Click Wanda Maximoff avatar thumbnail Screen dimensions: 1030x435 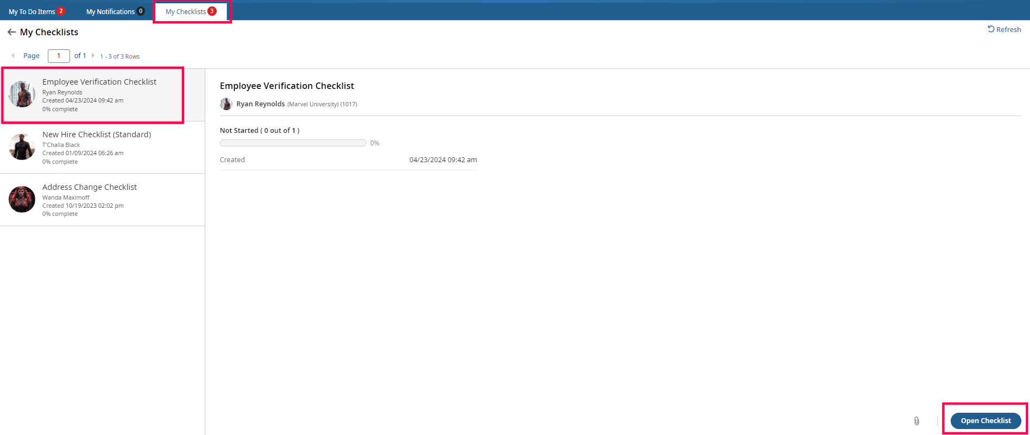coord(22,199)
